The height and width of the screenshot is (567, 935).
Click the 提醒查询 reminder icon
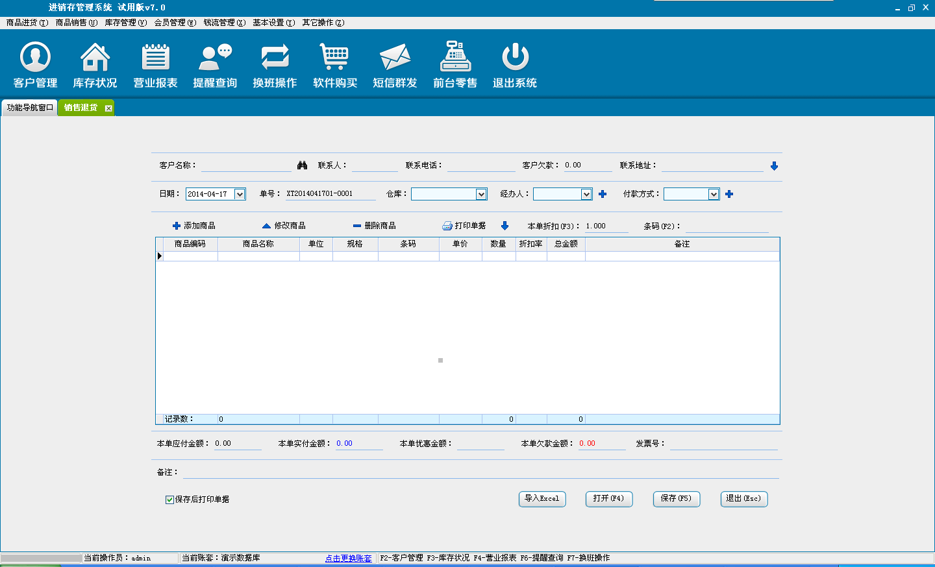(x=215, y=58)
